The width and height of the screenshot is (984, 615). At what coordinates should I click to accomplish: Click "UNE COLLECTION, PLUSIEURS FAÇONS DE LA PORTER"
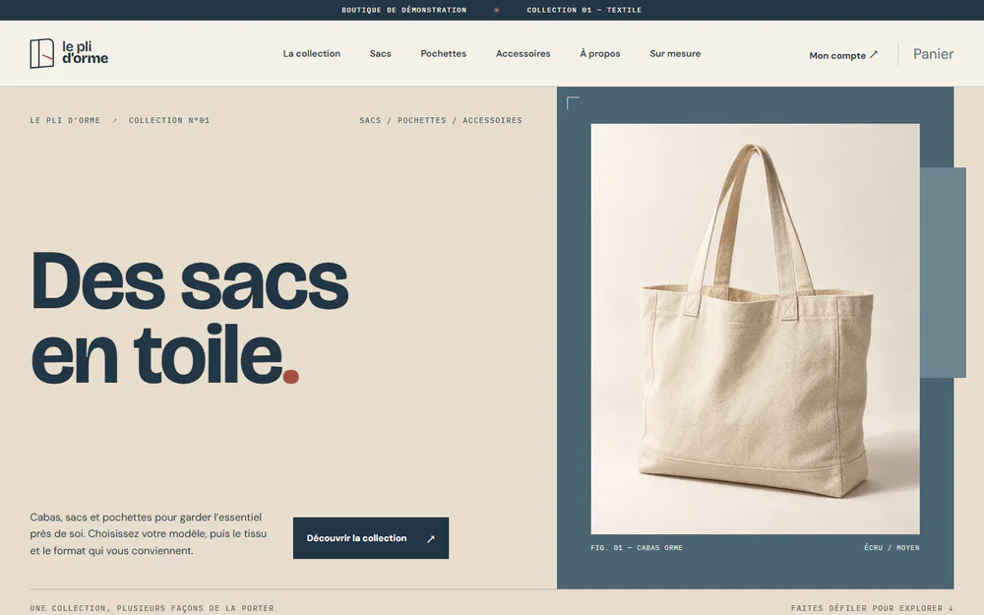(152, 608)
